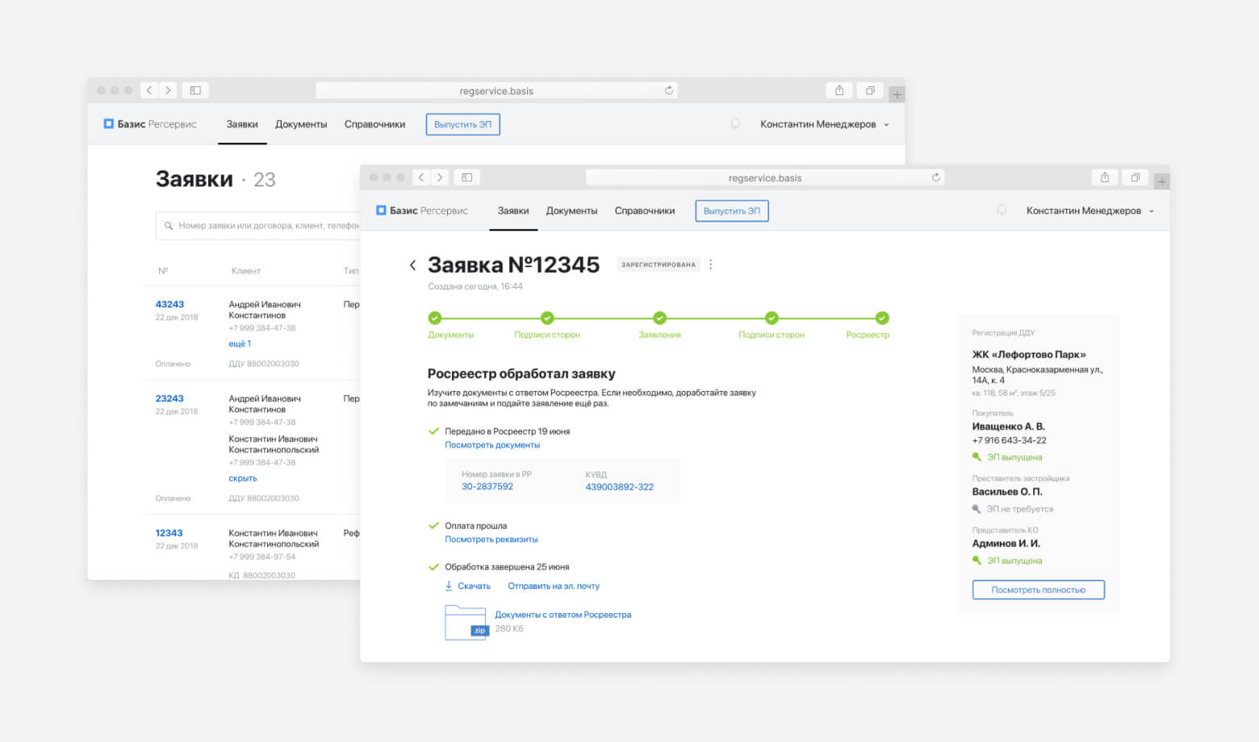The height and width of the screenshot is (742, 1259).
Task: Click ЖК «Лефортово Парк» title
Action: click(x=1029, y=354)
